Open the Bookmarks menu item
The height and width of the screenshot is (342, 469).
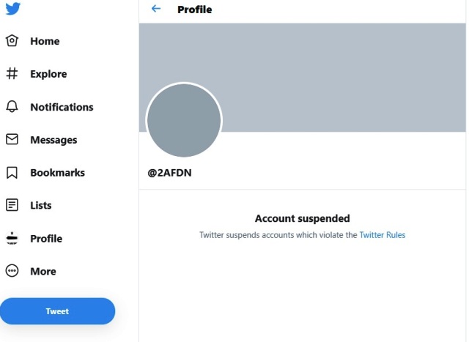57,173
